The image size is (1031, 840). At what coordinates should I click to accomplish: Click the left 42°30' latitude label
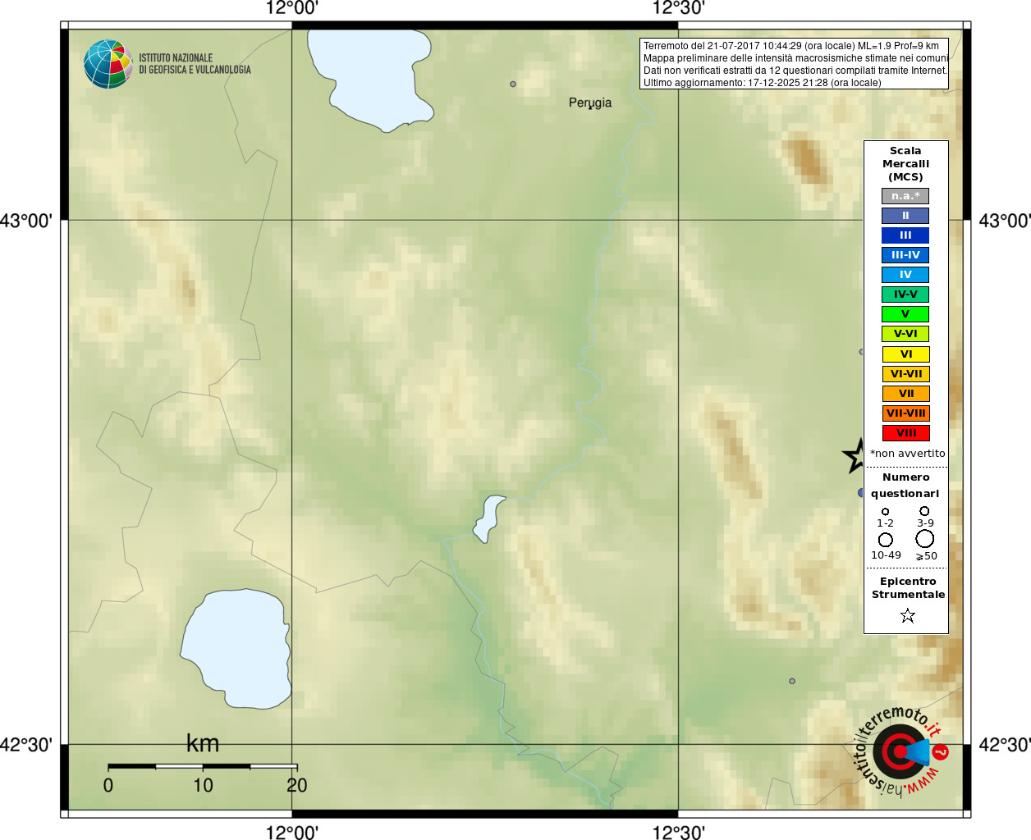coord(26,745)
